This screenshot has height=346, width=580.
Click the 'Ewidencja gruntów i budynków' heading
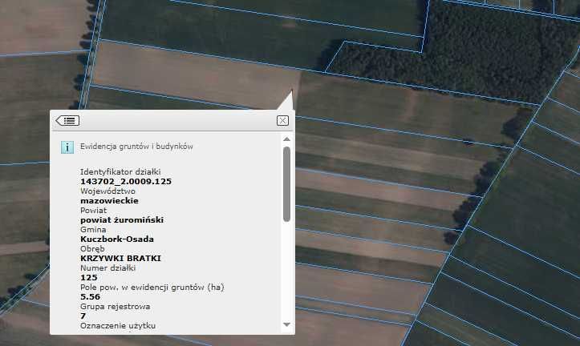(x=136, y=147)
